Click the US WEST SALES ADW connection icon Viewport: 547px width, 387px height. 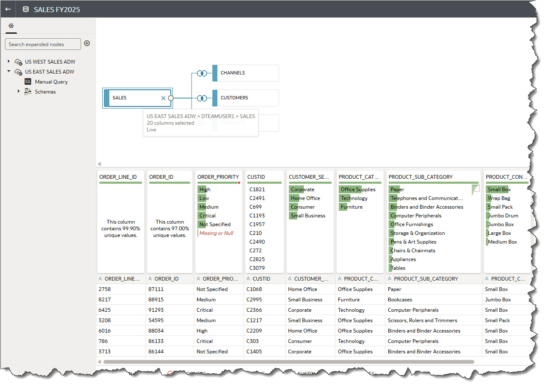[x=18, y=62]
